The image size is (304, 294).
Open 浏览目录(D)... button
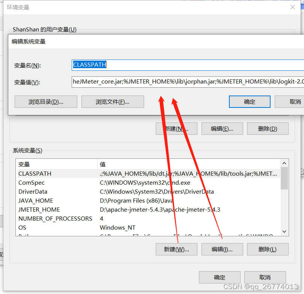point(46,101)
